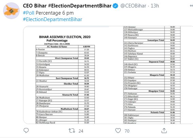
Task: Open the 13h tweet timestamp
Action: 155,6
